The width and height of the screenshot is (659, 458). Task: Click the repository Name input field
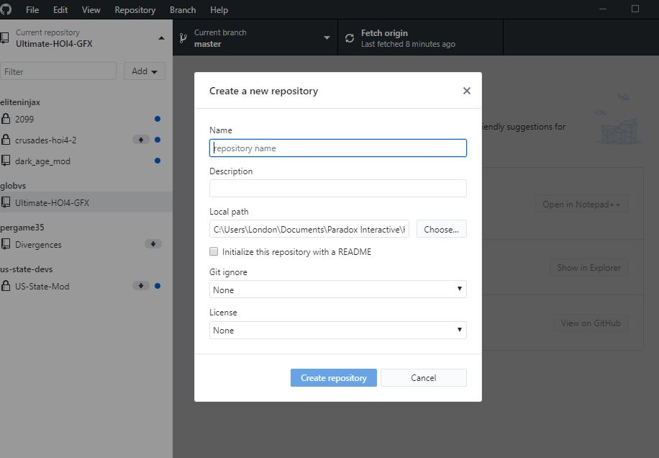coord(338,148)
